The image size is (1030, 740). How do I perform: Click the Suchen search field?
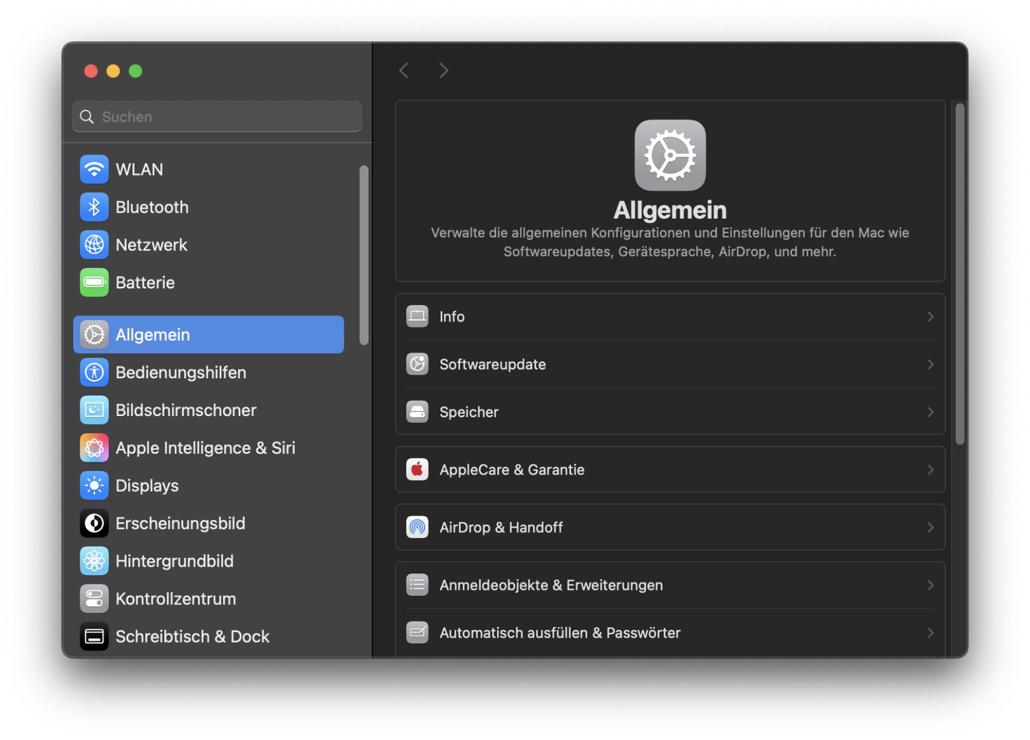click(217, 117)
